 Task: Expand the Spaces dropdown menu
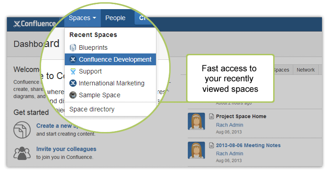tap(83, 18)
